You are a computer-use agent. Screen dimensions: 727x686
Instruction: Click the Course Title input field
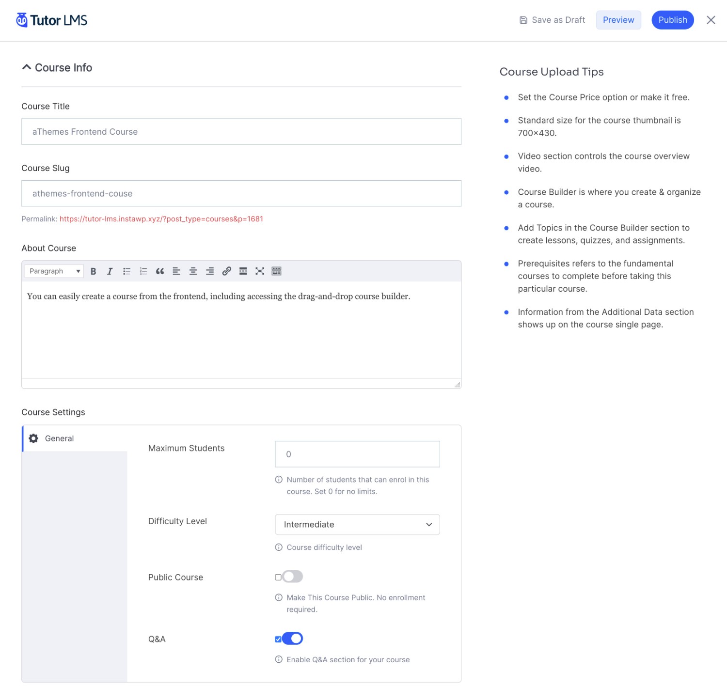[x=241, y=132]
